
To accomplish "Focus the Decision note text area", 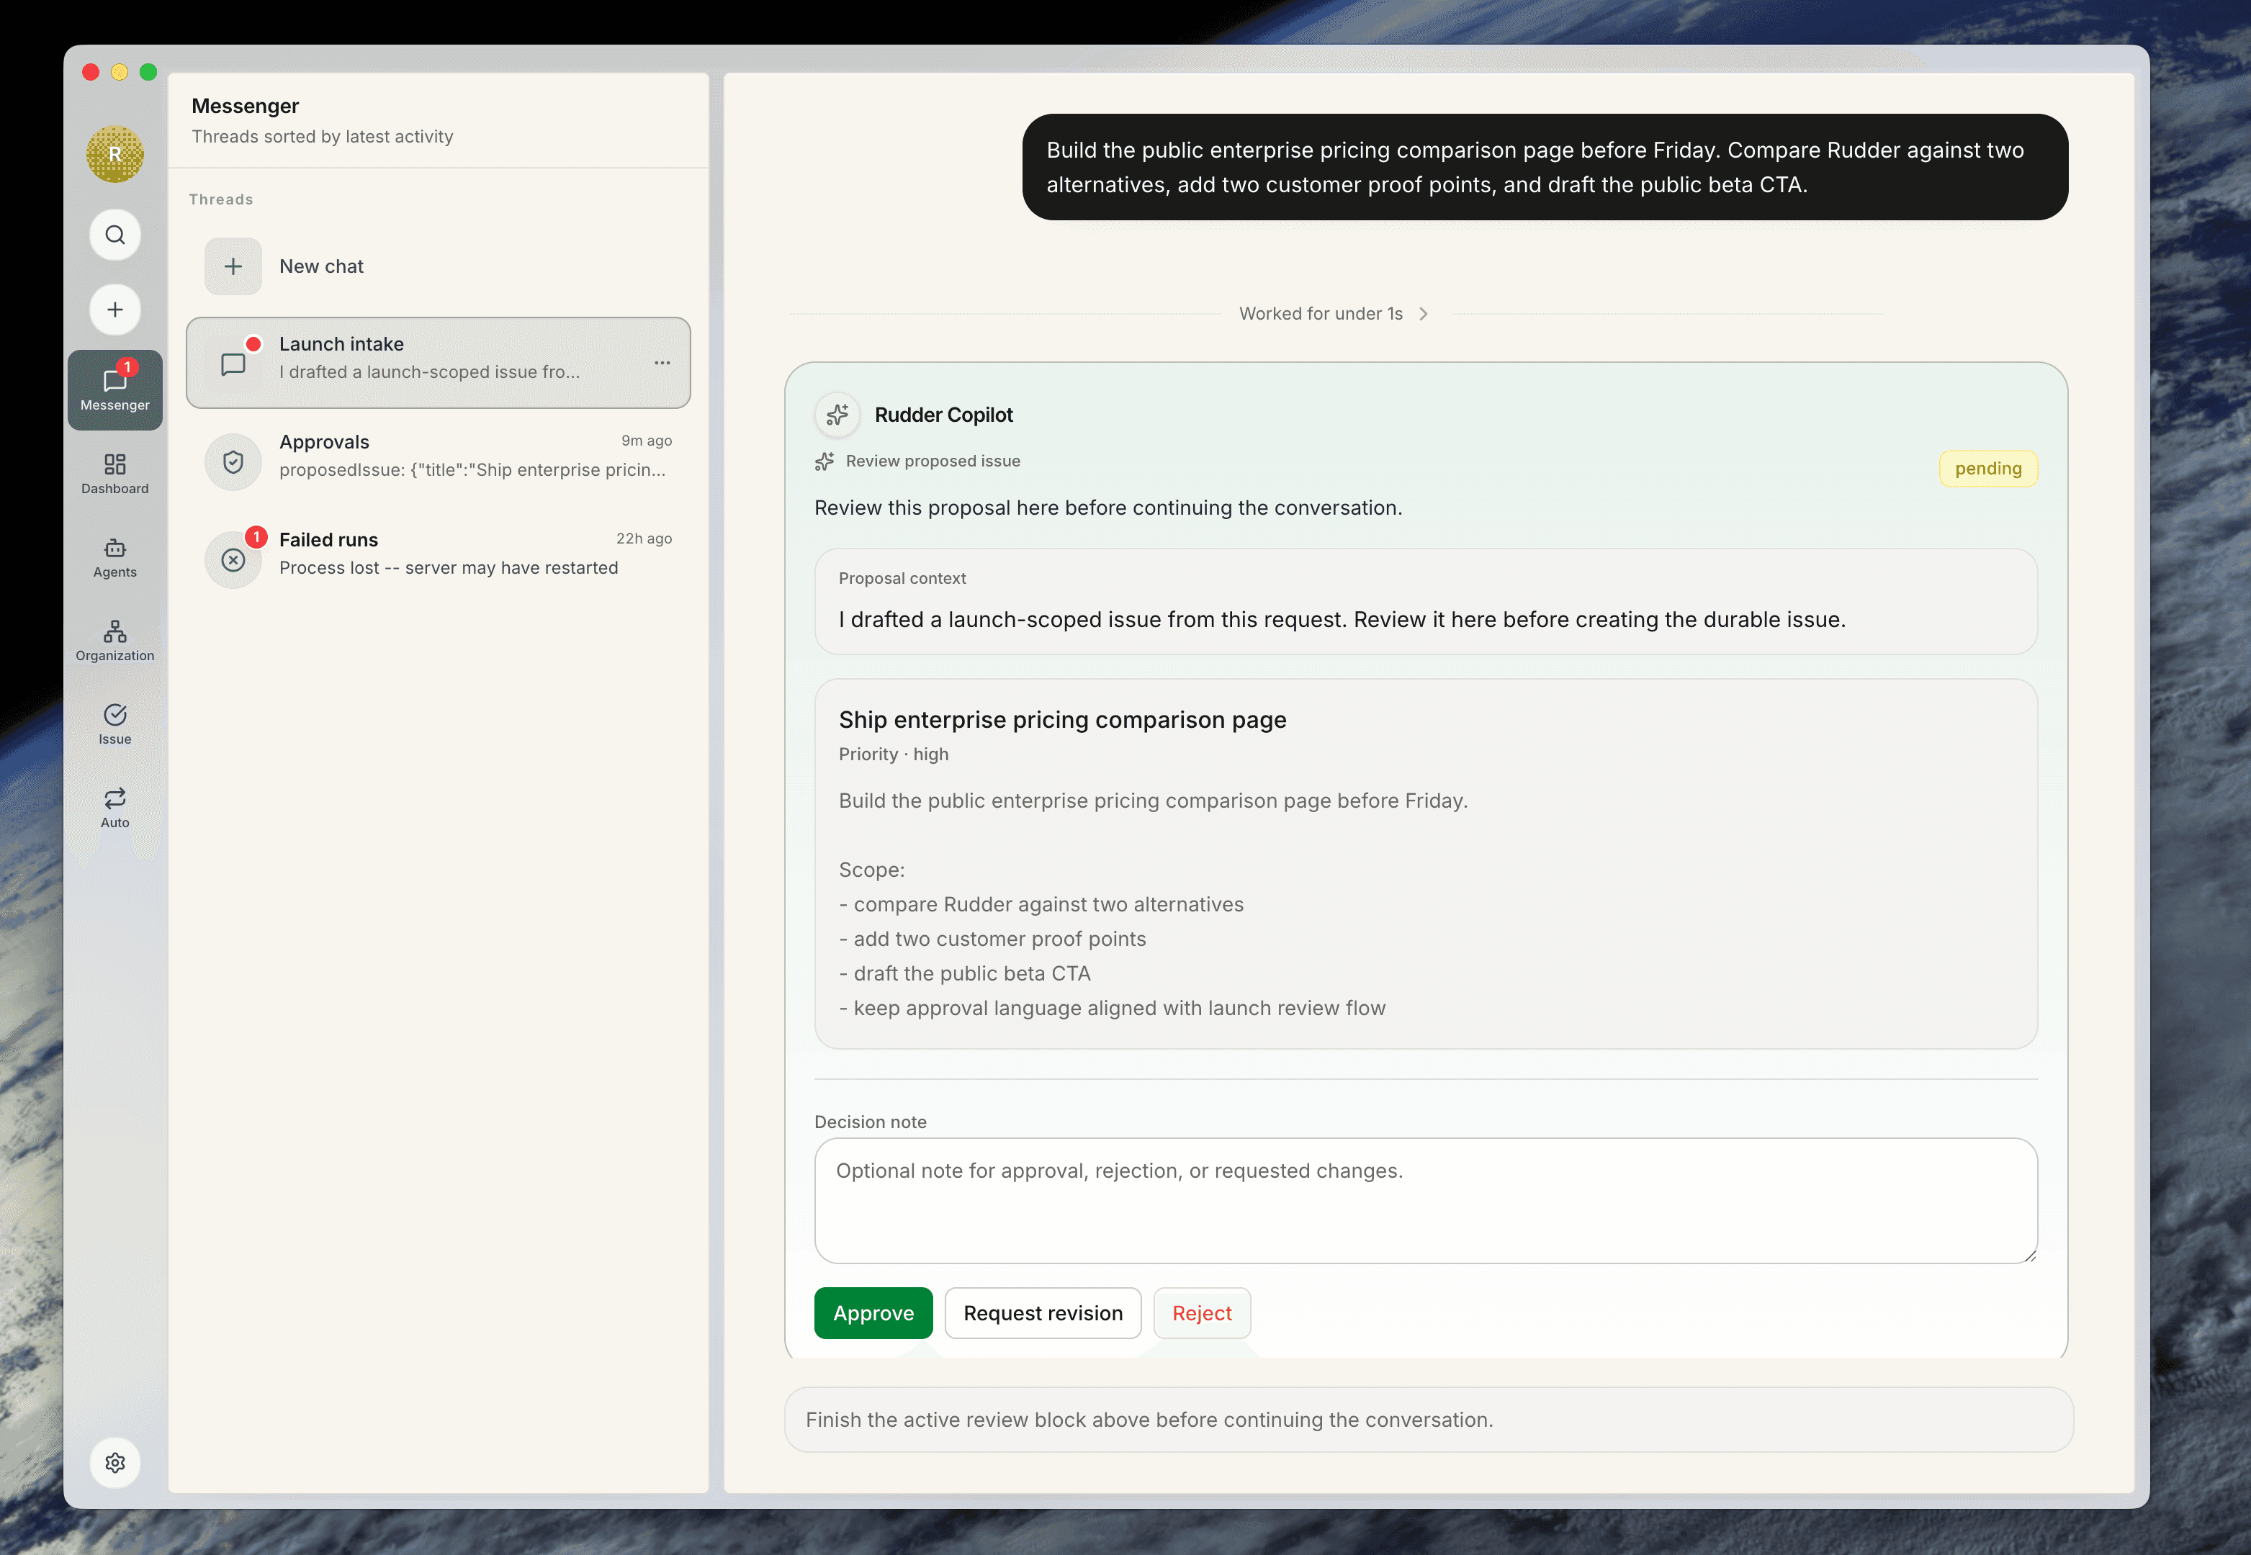I will tap(1426, 1200).
